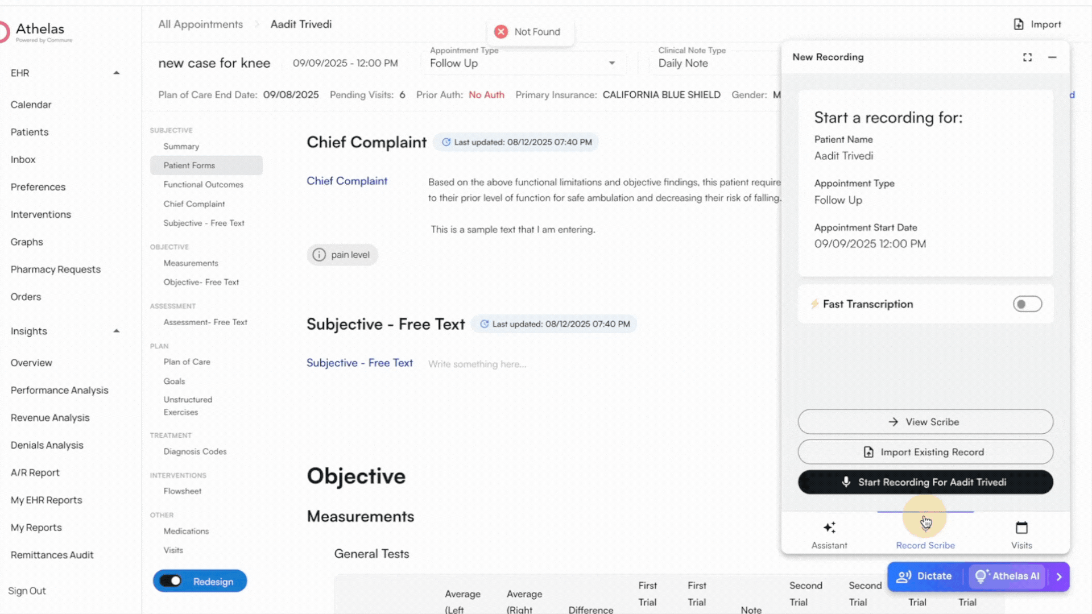Open Athelas AI assistant
1092x614 pixels.
[1007, 576]
